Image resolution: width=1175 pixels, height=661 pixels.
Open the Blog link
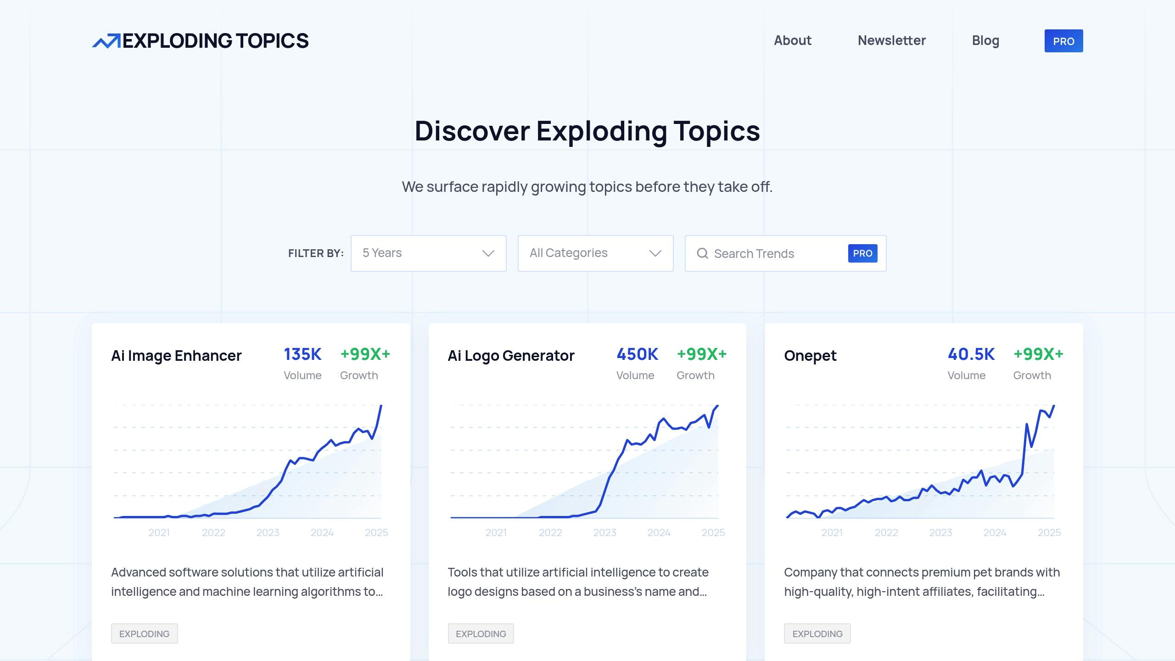pos(985,40)
